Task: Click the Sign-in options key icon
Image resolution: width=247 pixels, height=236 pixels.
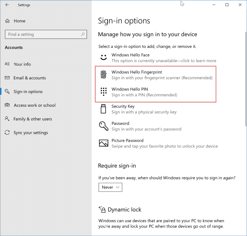Action: coord(7,91)
